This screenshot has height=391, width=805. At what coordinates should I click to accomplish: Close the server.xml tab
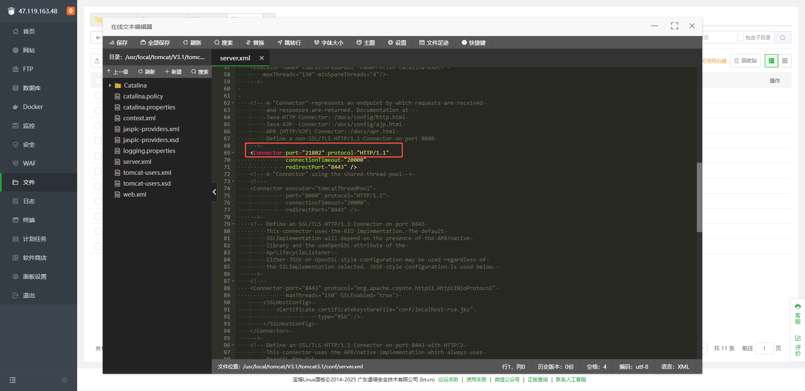(x=262, y=58)
